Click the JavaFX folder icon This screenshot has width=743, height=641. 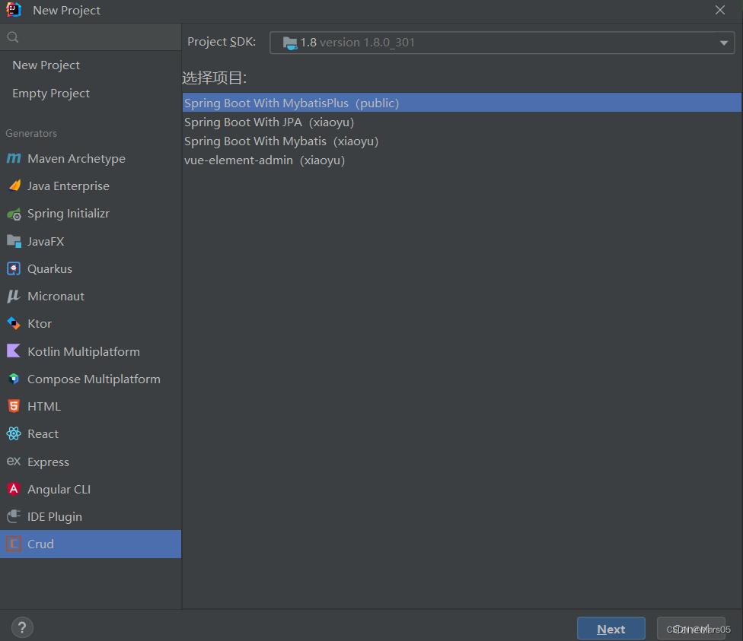(14, 241)
